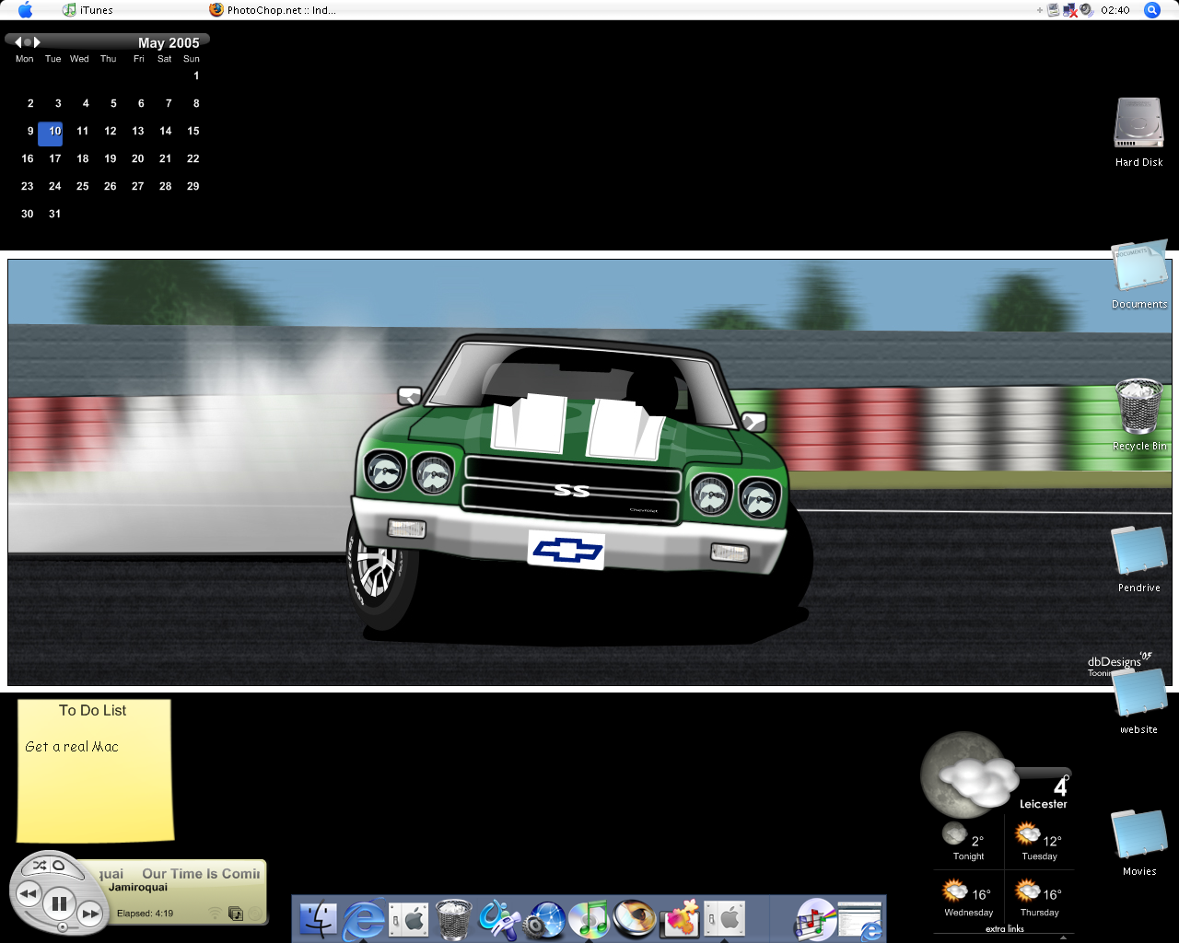
Task: Open the website desktop folder
Action: tap(1139, 700)
